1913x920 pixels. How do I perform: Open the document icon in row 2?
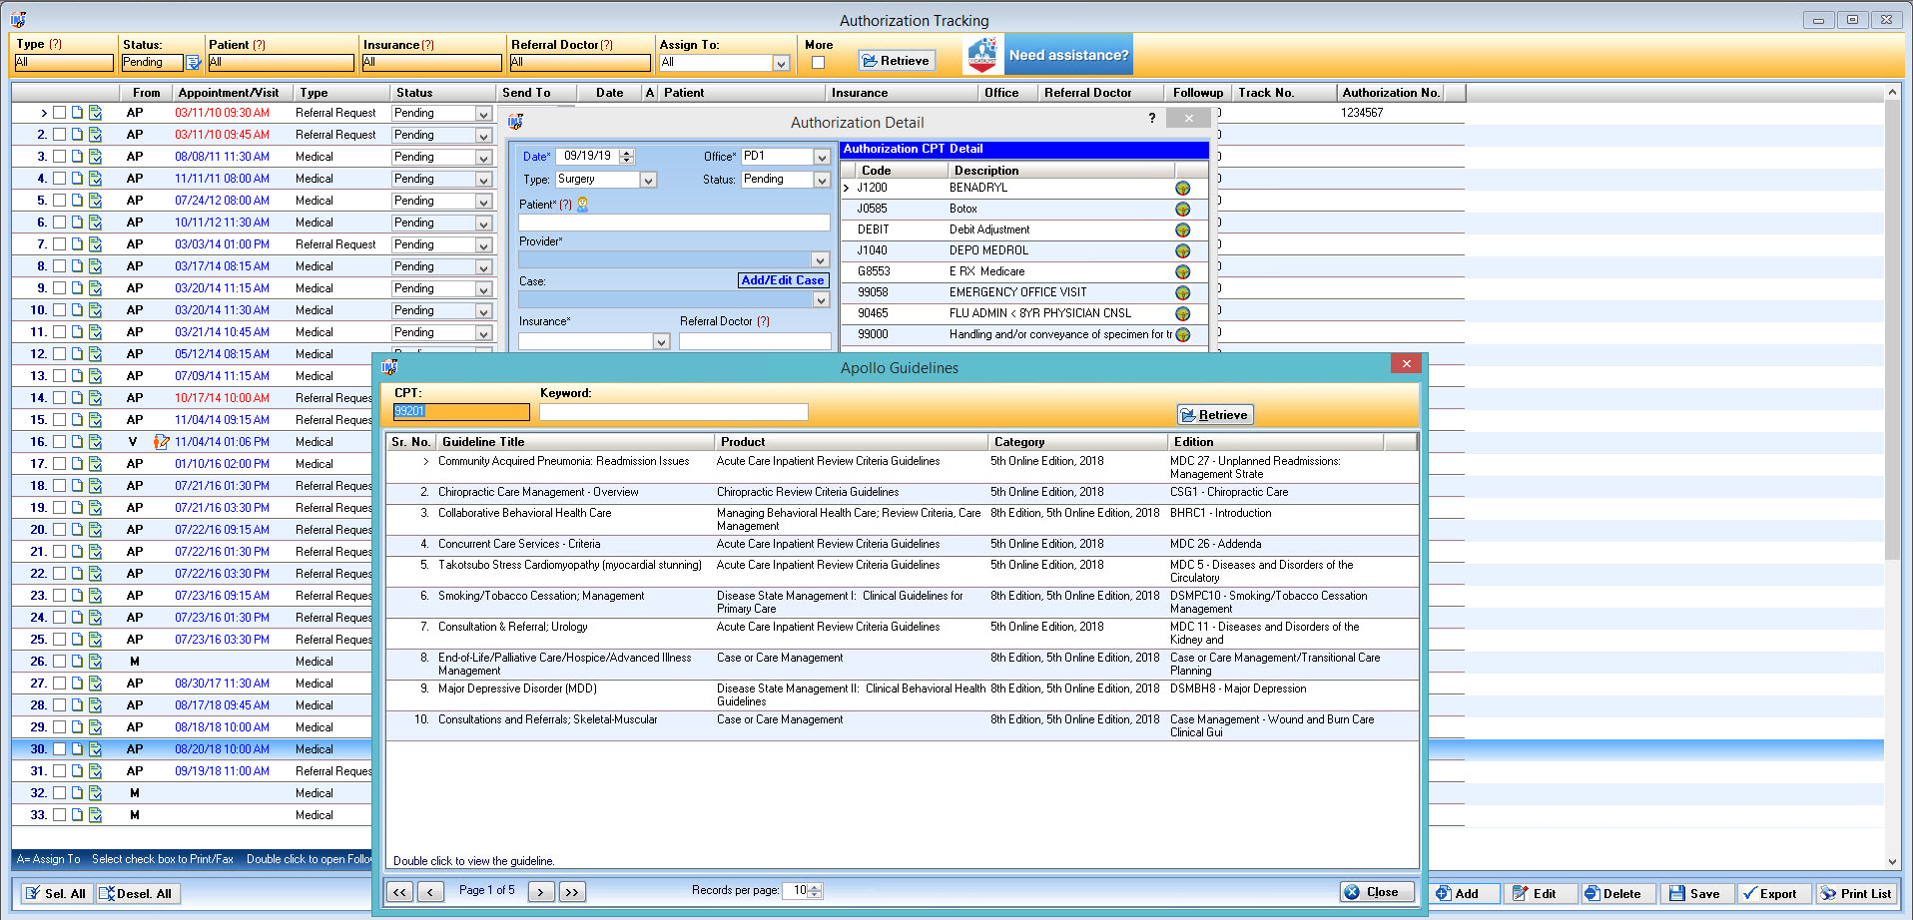tap(77, 135)
